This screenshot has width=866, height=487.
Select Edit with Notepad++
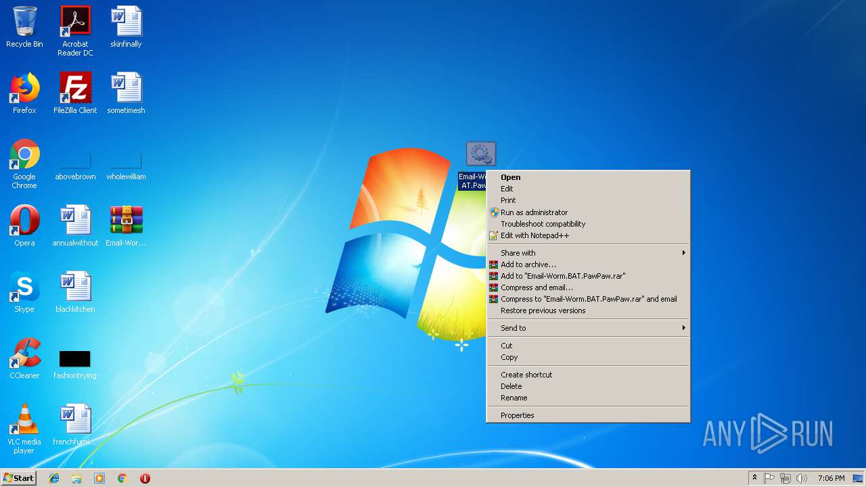point(588,235)
